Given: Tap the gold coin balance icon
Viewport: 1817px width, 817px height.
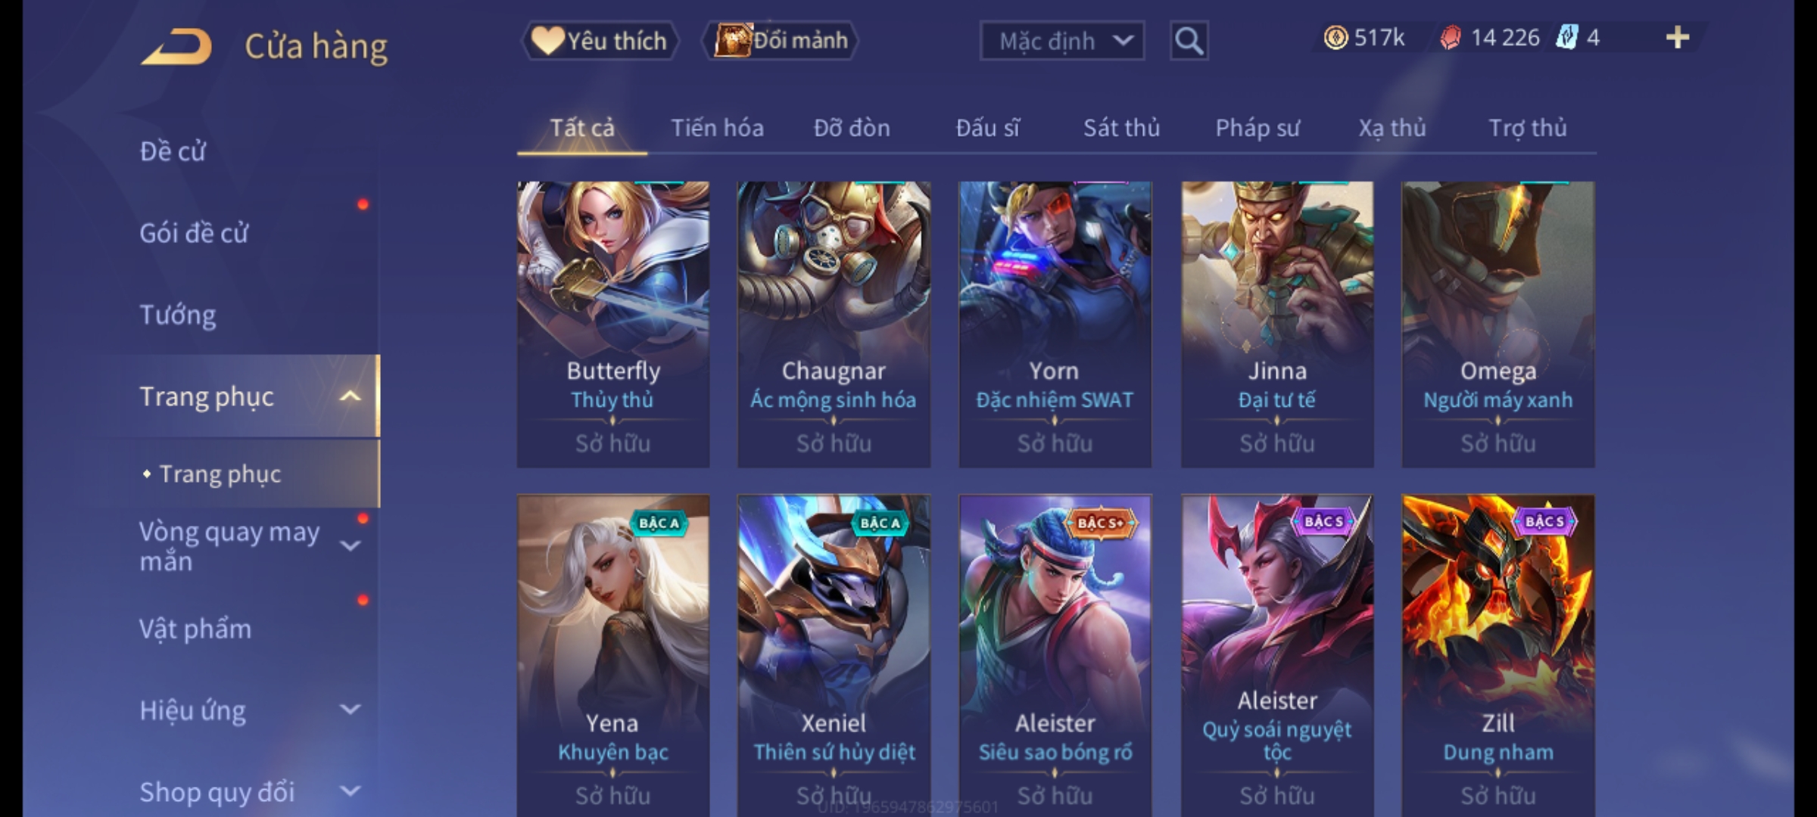Looking at the screenshot, I should point(1335,38).
